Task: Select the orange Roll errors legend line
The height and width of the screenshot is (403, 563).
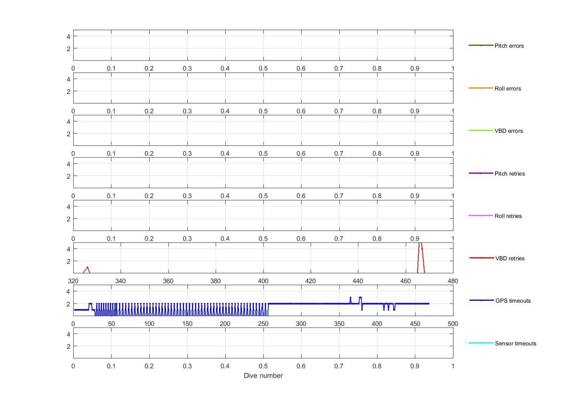Action: 481,88
